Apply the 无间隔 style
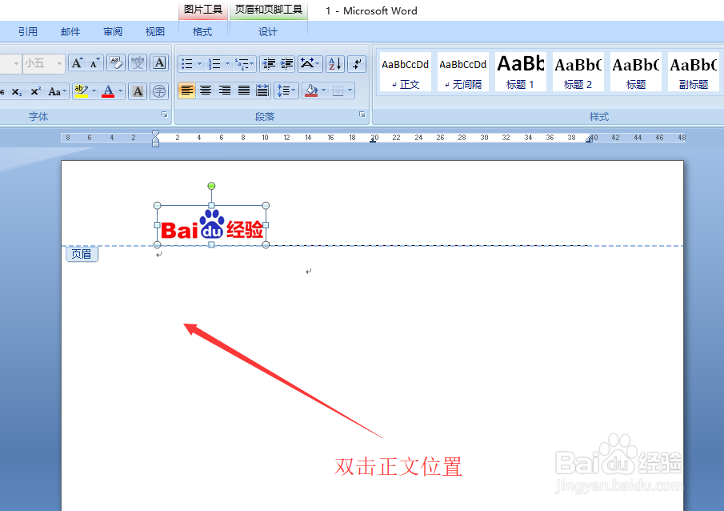724x511 pixels. 462,71
